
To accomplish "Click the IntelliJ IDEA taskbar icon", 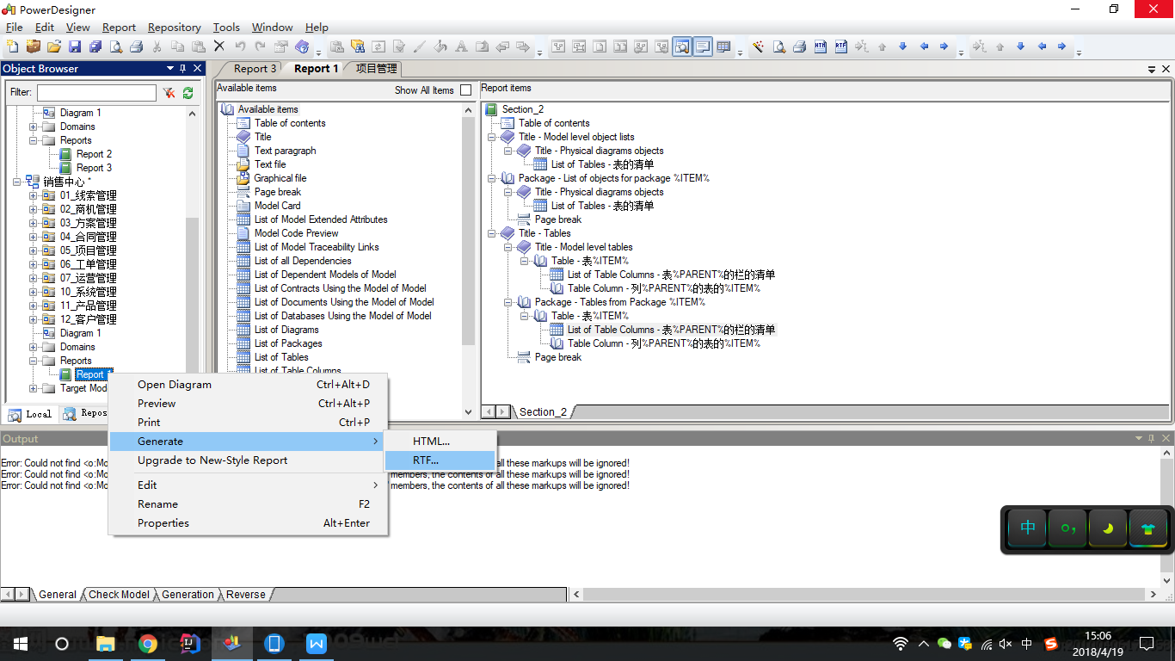I will (190, 643).
